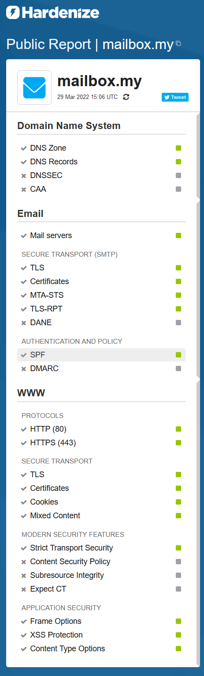Screen dimensions: 204x676
Task: Select TLS under Secure Transport (SMTP)
Action: tap(101, 268)
